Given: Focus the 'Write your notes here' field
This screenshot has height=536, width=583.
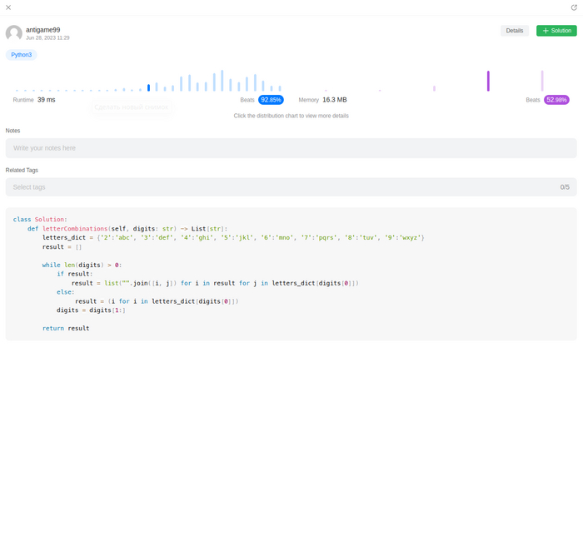Looking at the screenshot, I should pos(291,148).
